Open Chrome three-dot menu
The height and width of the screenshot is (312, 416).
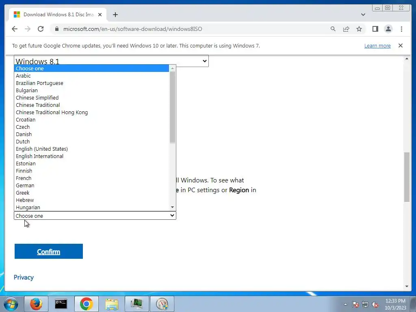pyautogui.click(x=401, y=29)
